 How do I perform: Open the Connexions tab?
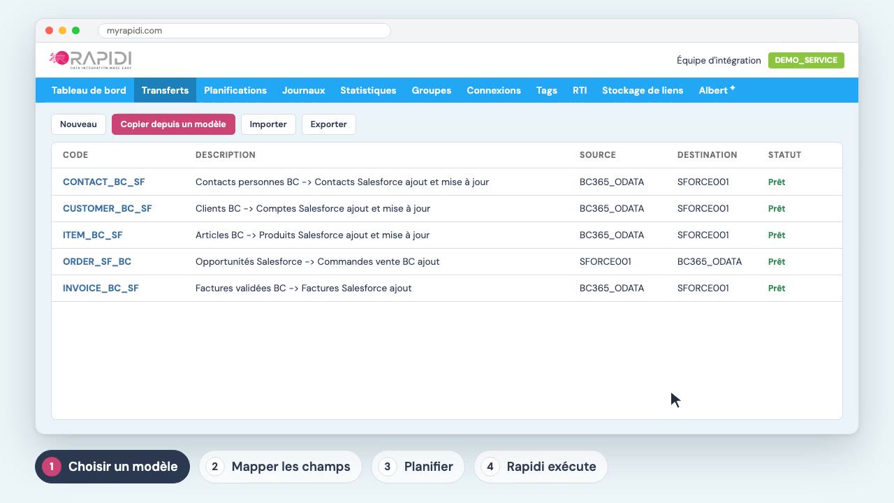494,90
